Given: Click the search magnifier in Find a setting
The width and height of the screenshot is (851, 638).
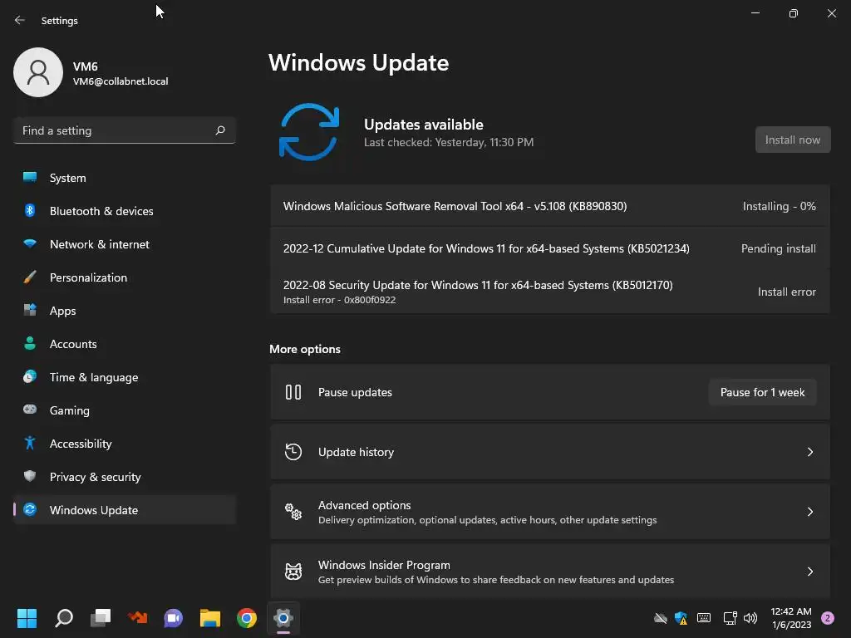Looking at the screenshot, I should pos(220,130).
